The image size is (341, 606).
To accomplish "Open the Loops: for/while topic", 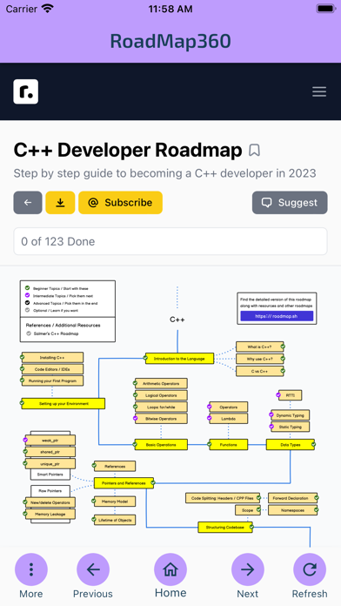I will [x=161, y=407].
